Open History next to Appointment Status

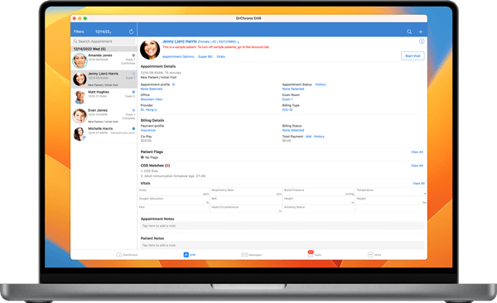321,84
